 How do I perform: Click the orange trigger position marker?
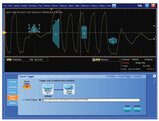[51, 9]
